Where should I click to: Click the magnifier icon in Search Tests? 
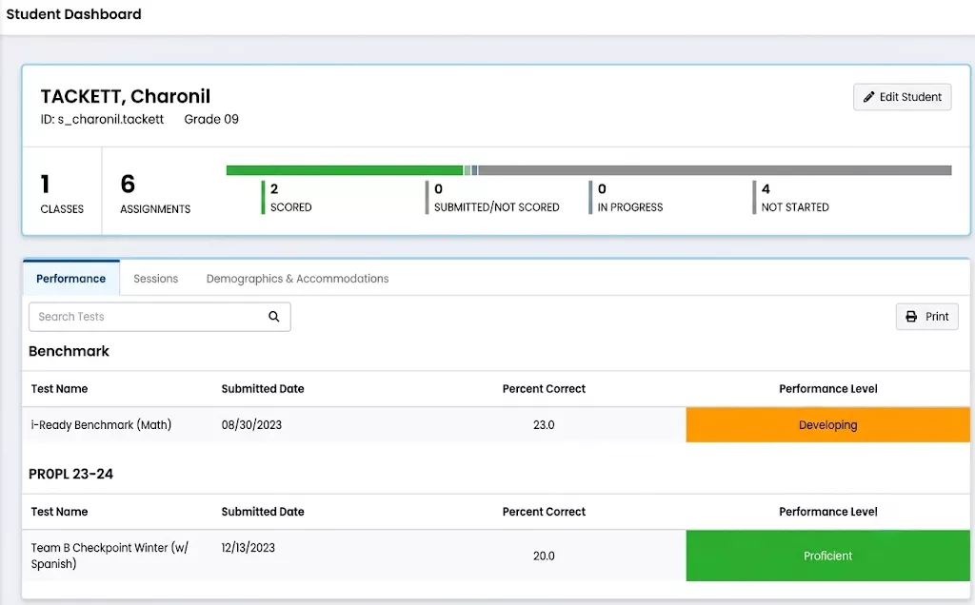coord(273,316)
